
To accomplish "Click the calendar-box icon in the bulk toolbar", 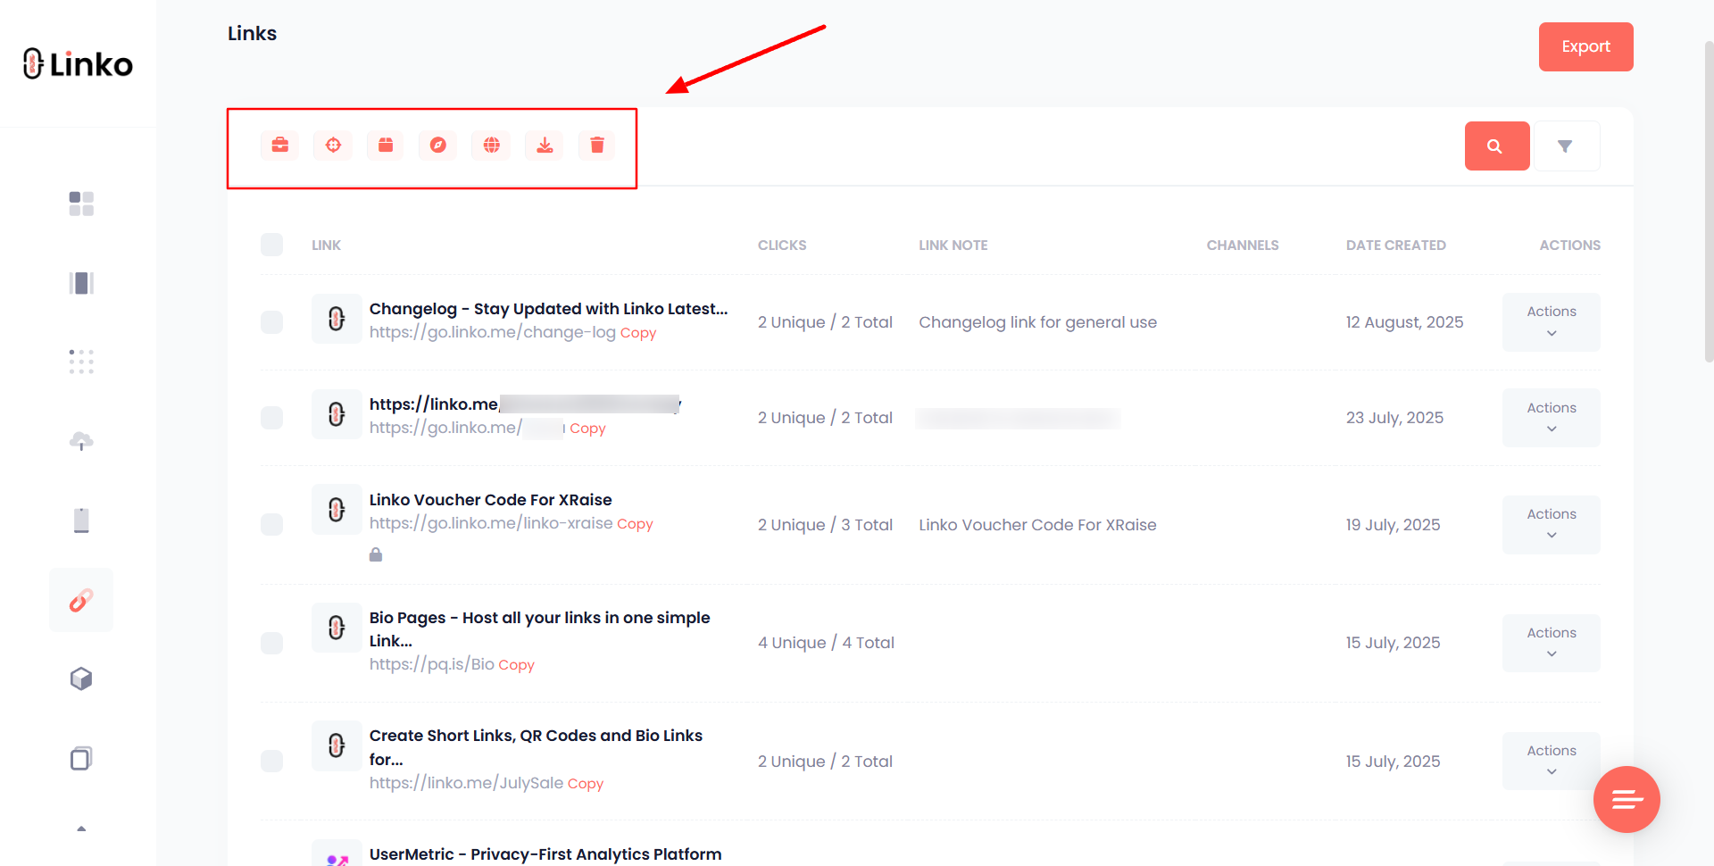I will click(x=386, y=145).
